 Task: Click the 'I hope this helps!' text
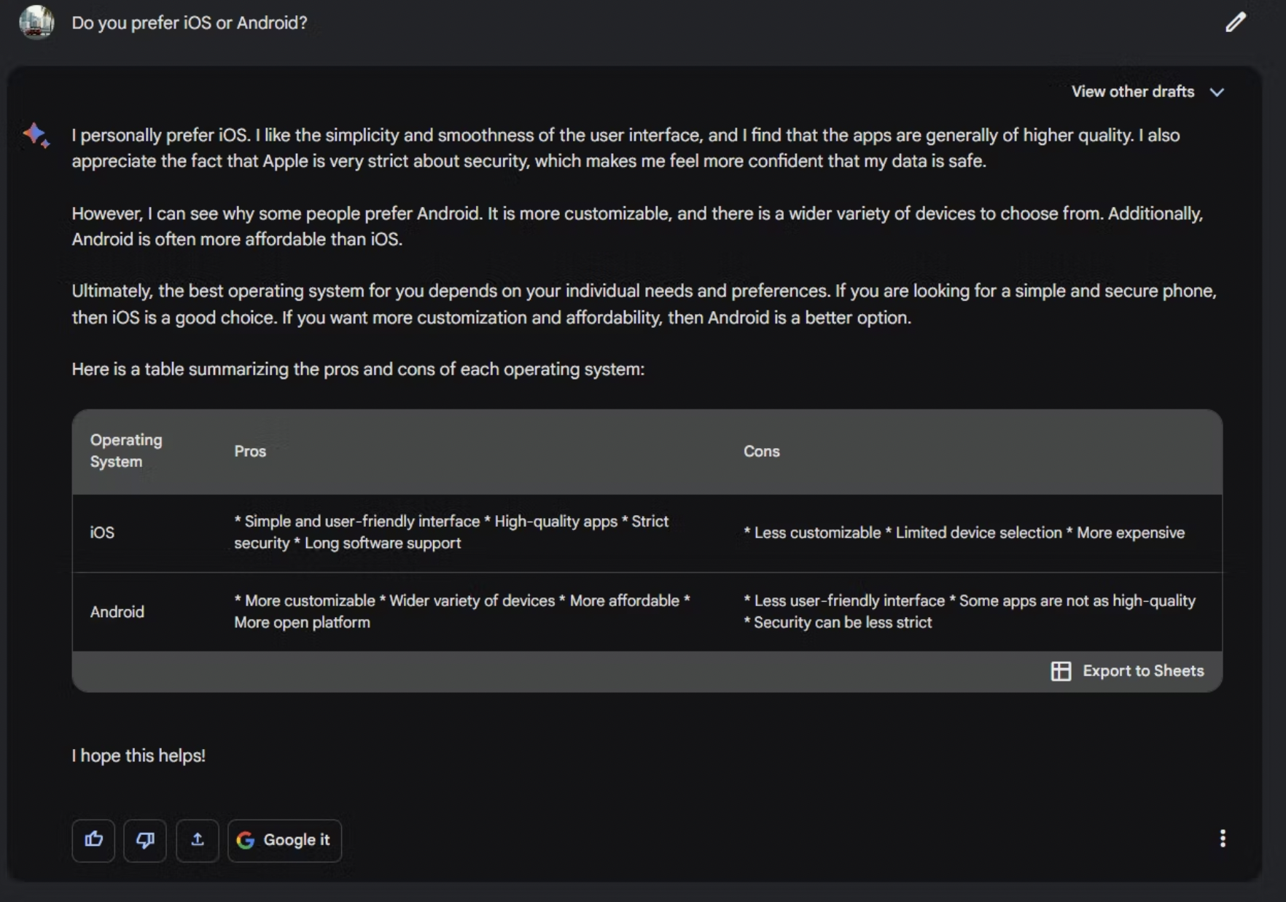tap(139, 756)
